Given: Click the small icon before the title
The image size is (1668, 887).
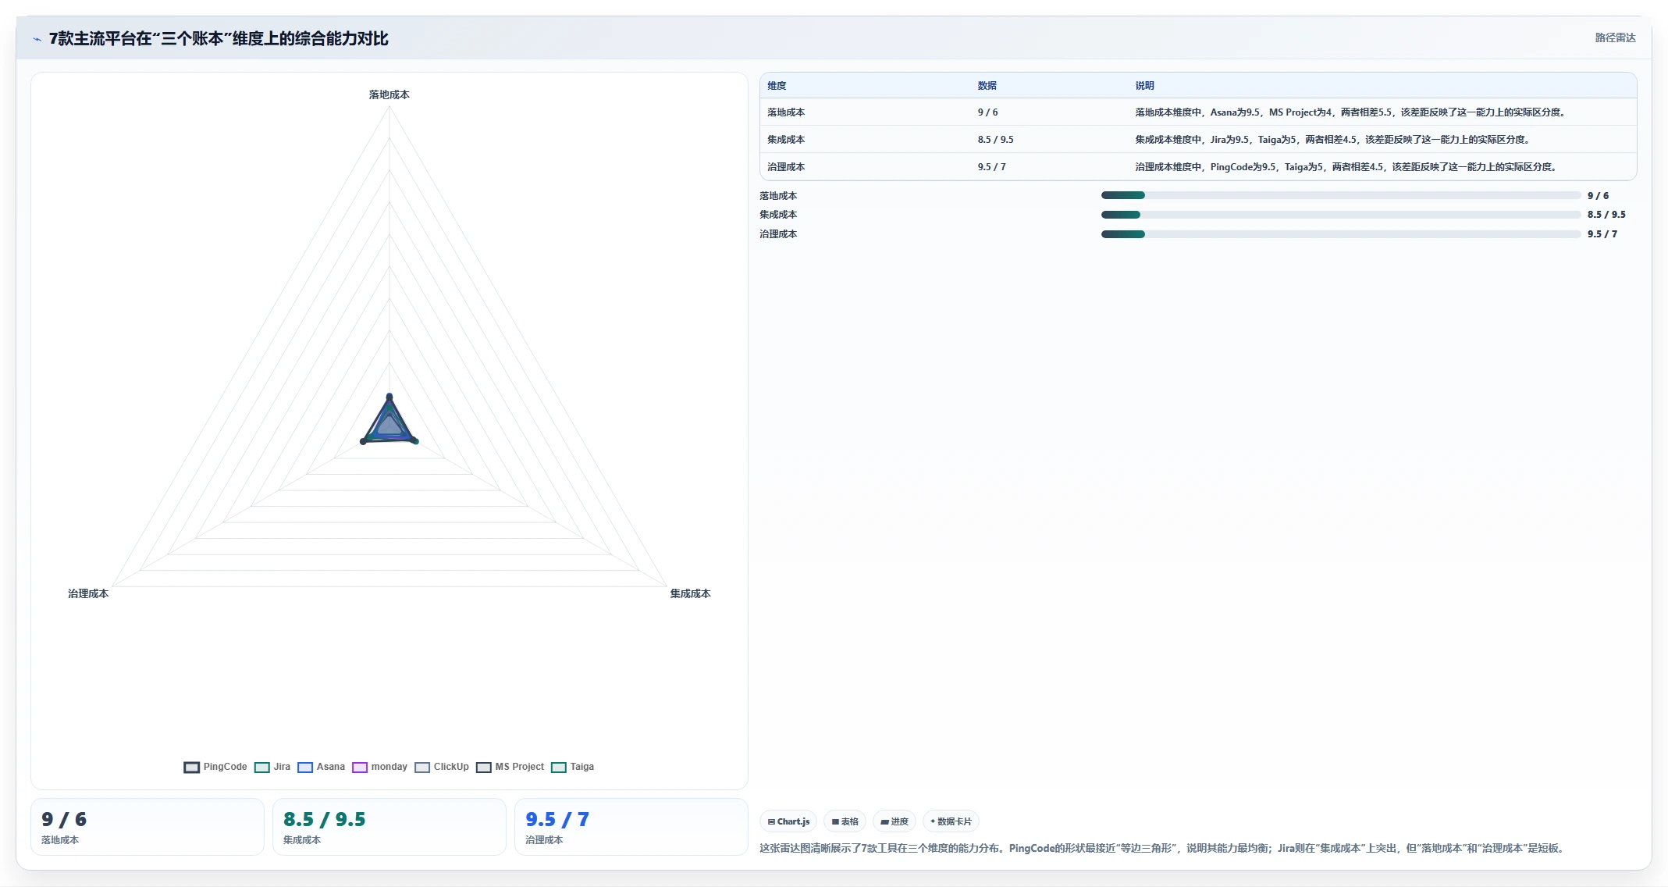Looking at the screenshot, I should pos(37,39).
